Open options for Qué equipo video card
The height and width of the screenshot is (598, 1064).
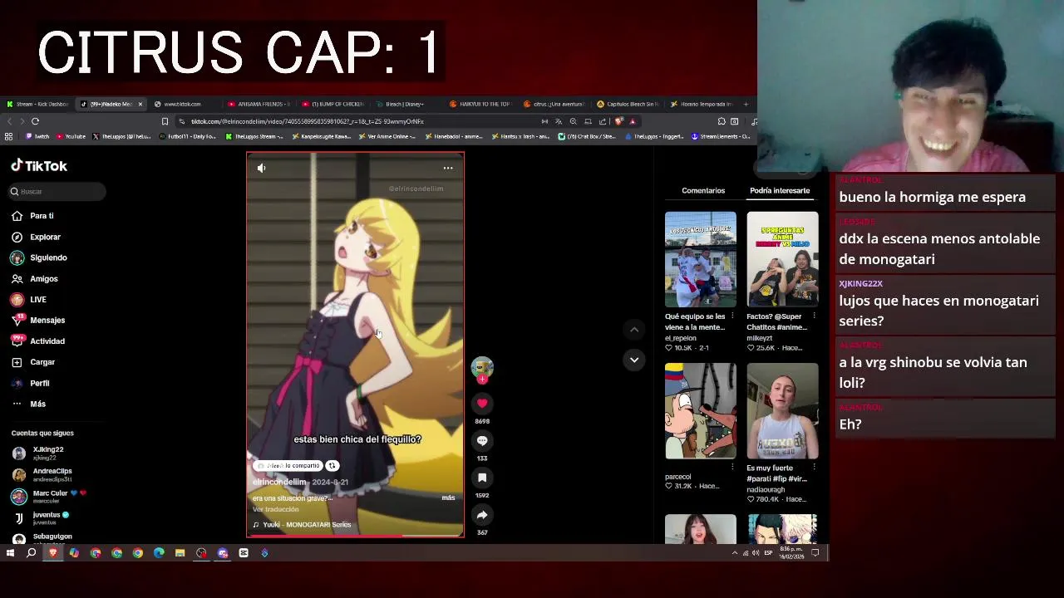[732, 316]
